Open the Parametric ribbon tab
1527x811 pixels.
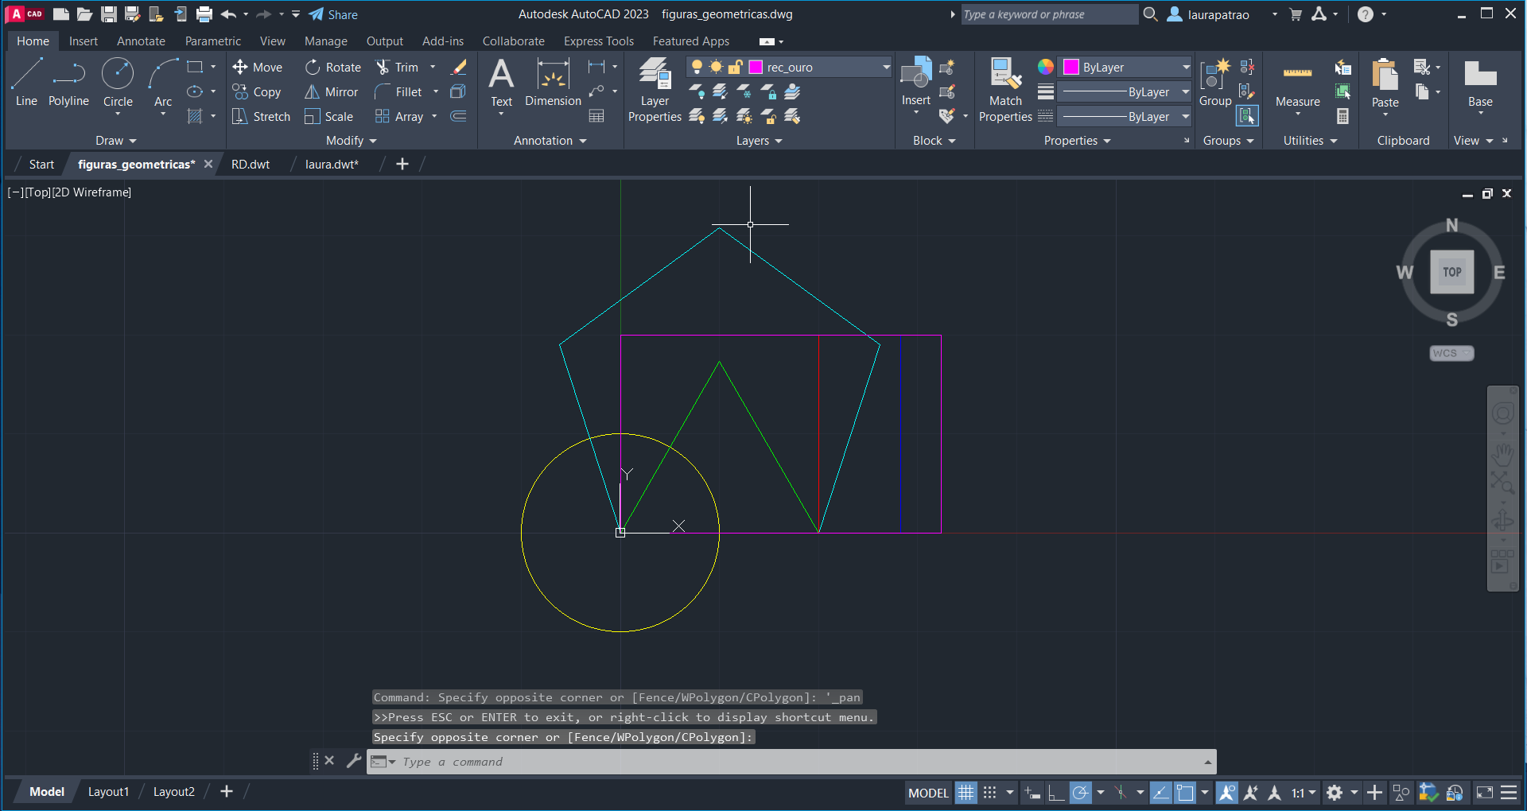point(212,41)
